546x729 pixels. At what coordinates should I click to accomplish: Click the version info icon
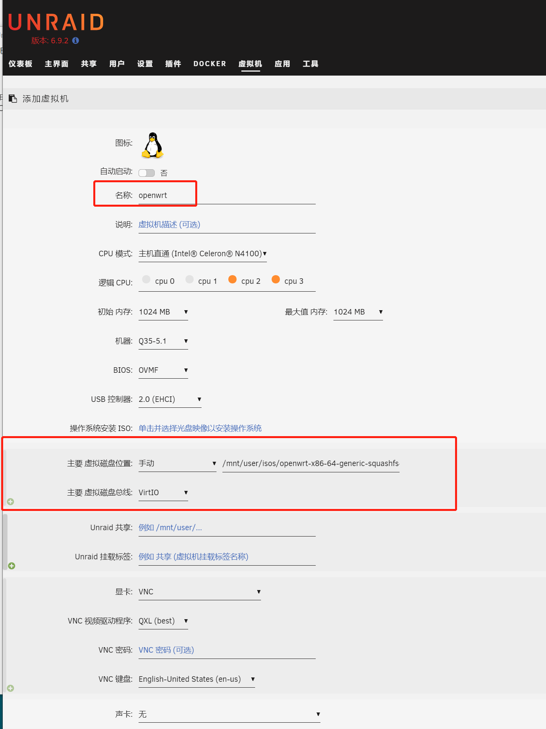76,41
